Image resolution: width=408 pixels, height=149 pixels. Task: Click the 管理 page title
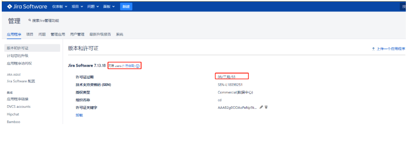tap(14, 21)
